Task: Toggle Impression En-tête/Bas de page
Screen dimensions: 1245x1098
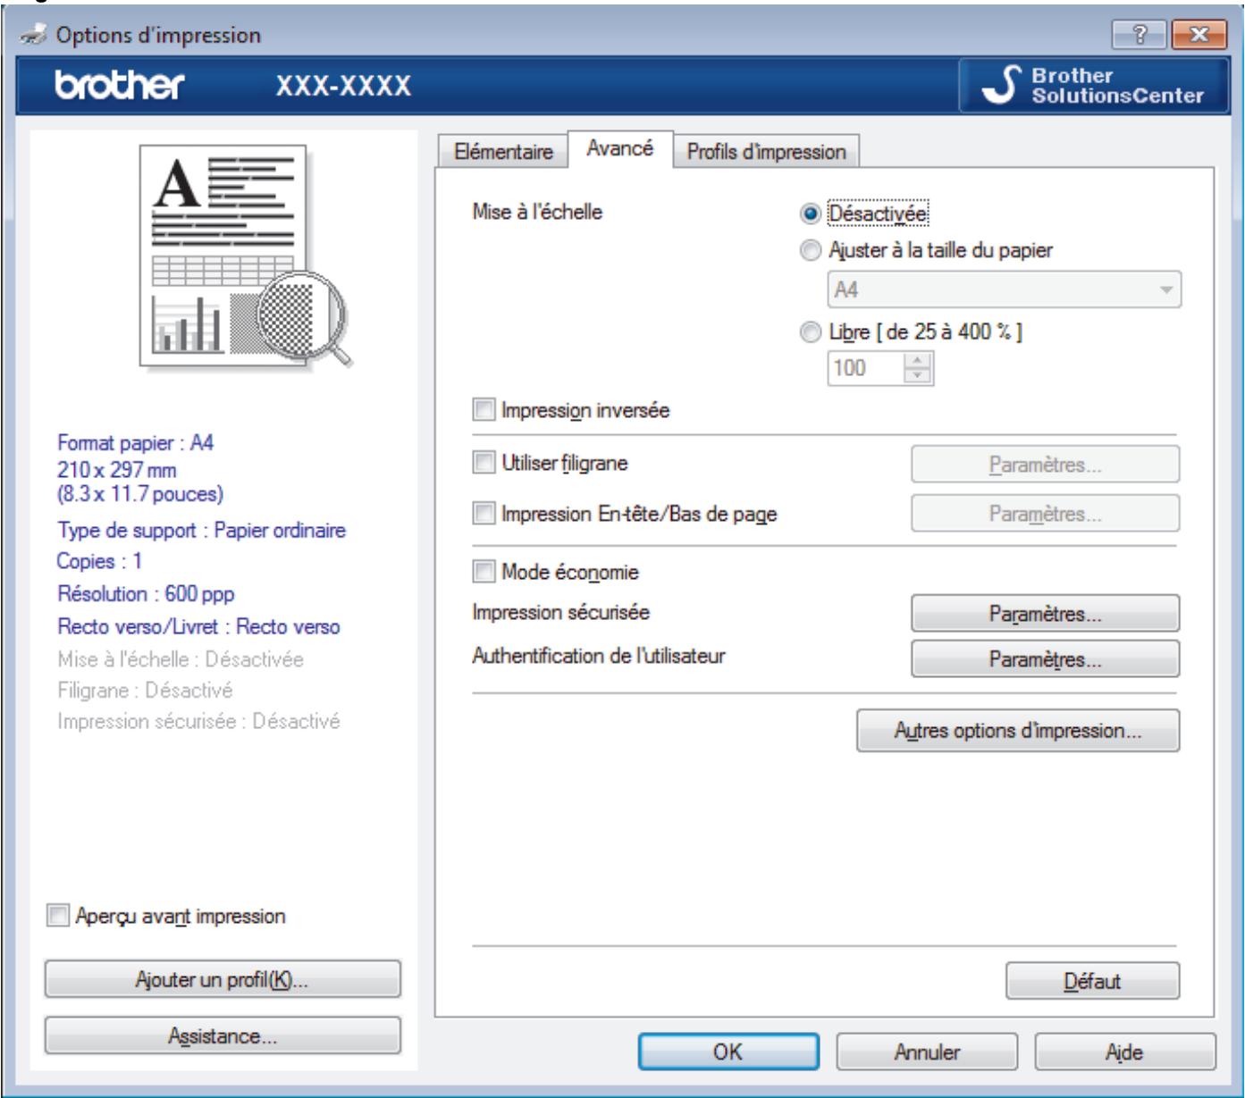Action: click(x=483, y=514)
